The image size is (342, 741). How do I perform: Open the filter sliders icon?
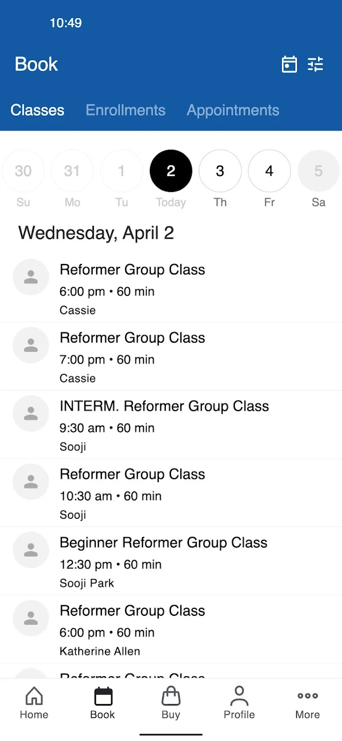315,64
